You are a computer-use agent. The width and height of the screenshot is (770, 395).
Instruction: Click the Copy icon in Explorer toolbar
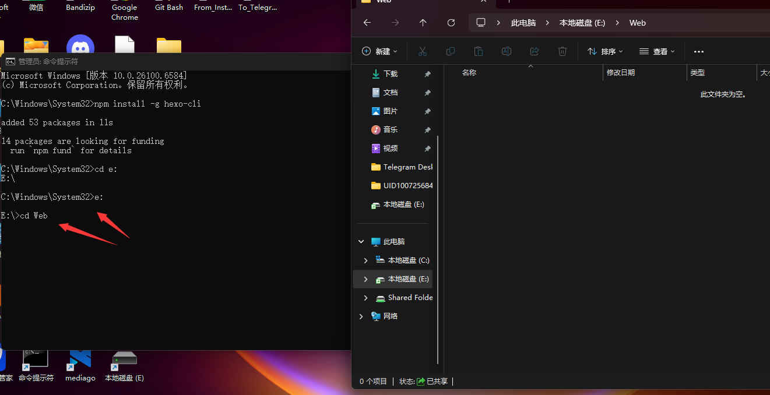tap(451, 51)
